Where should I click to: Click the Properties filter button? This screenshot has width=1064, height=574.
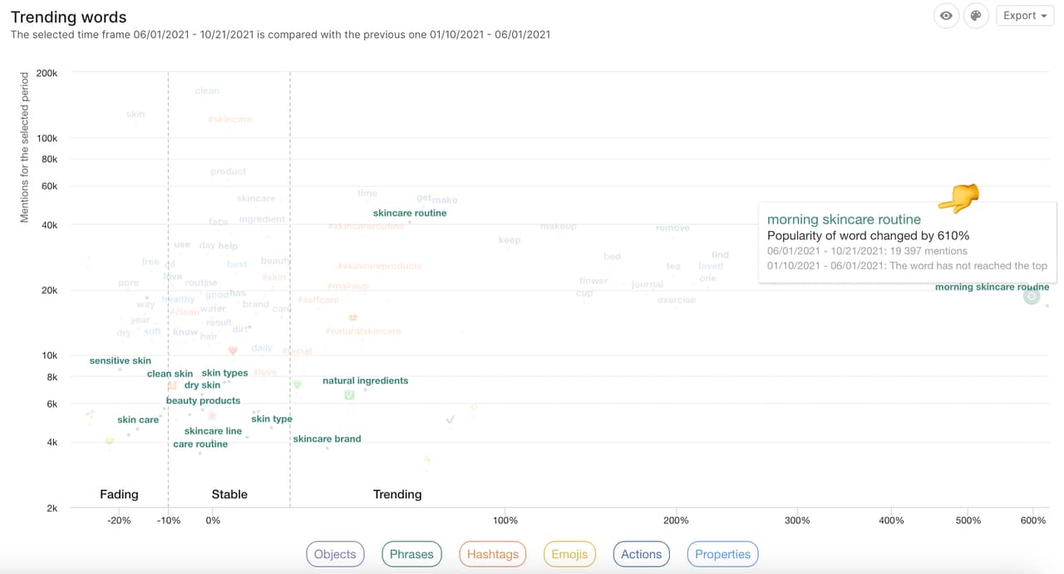722,554
